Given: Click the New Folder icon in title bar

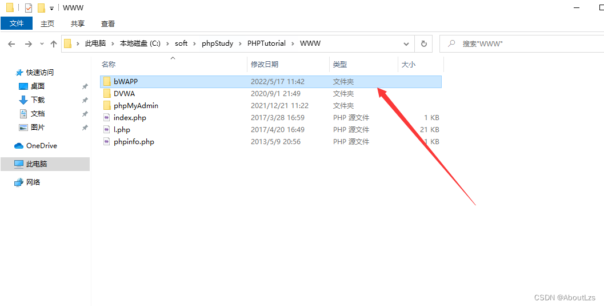Looking at the screenshot, I should 41,7.
